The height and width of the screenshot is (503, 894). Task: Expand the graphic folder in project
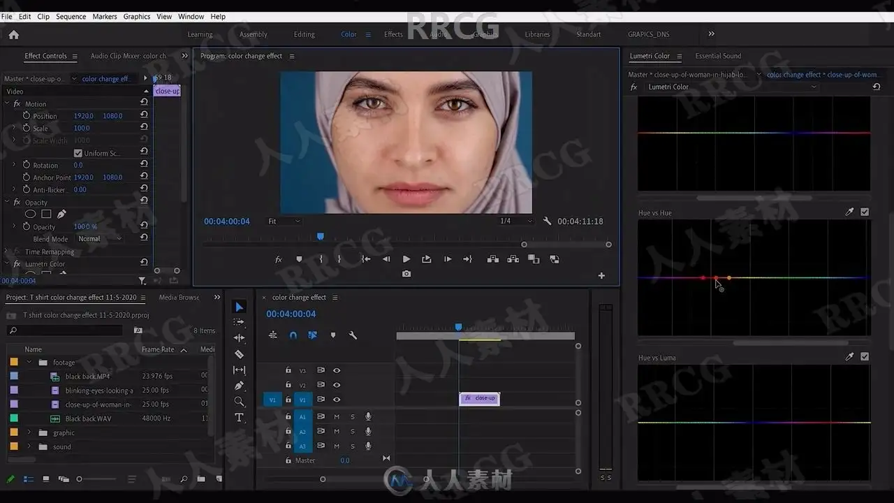coord(29,432)
